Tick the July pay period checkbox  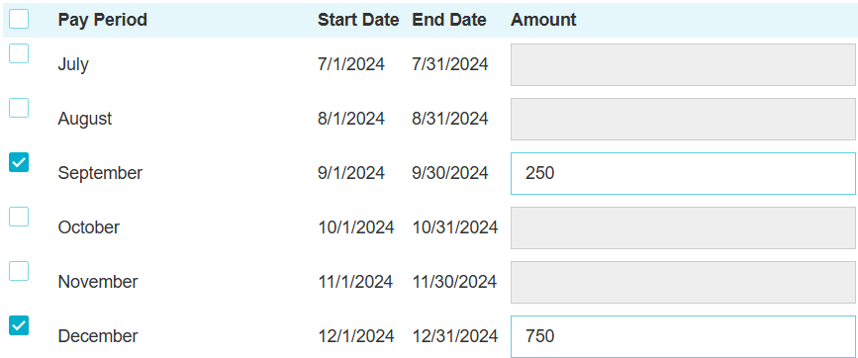[19, 53]
